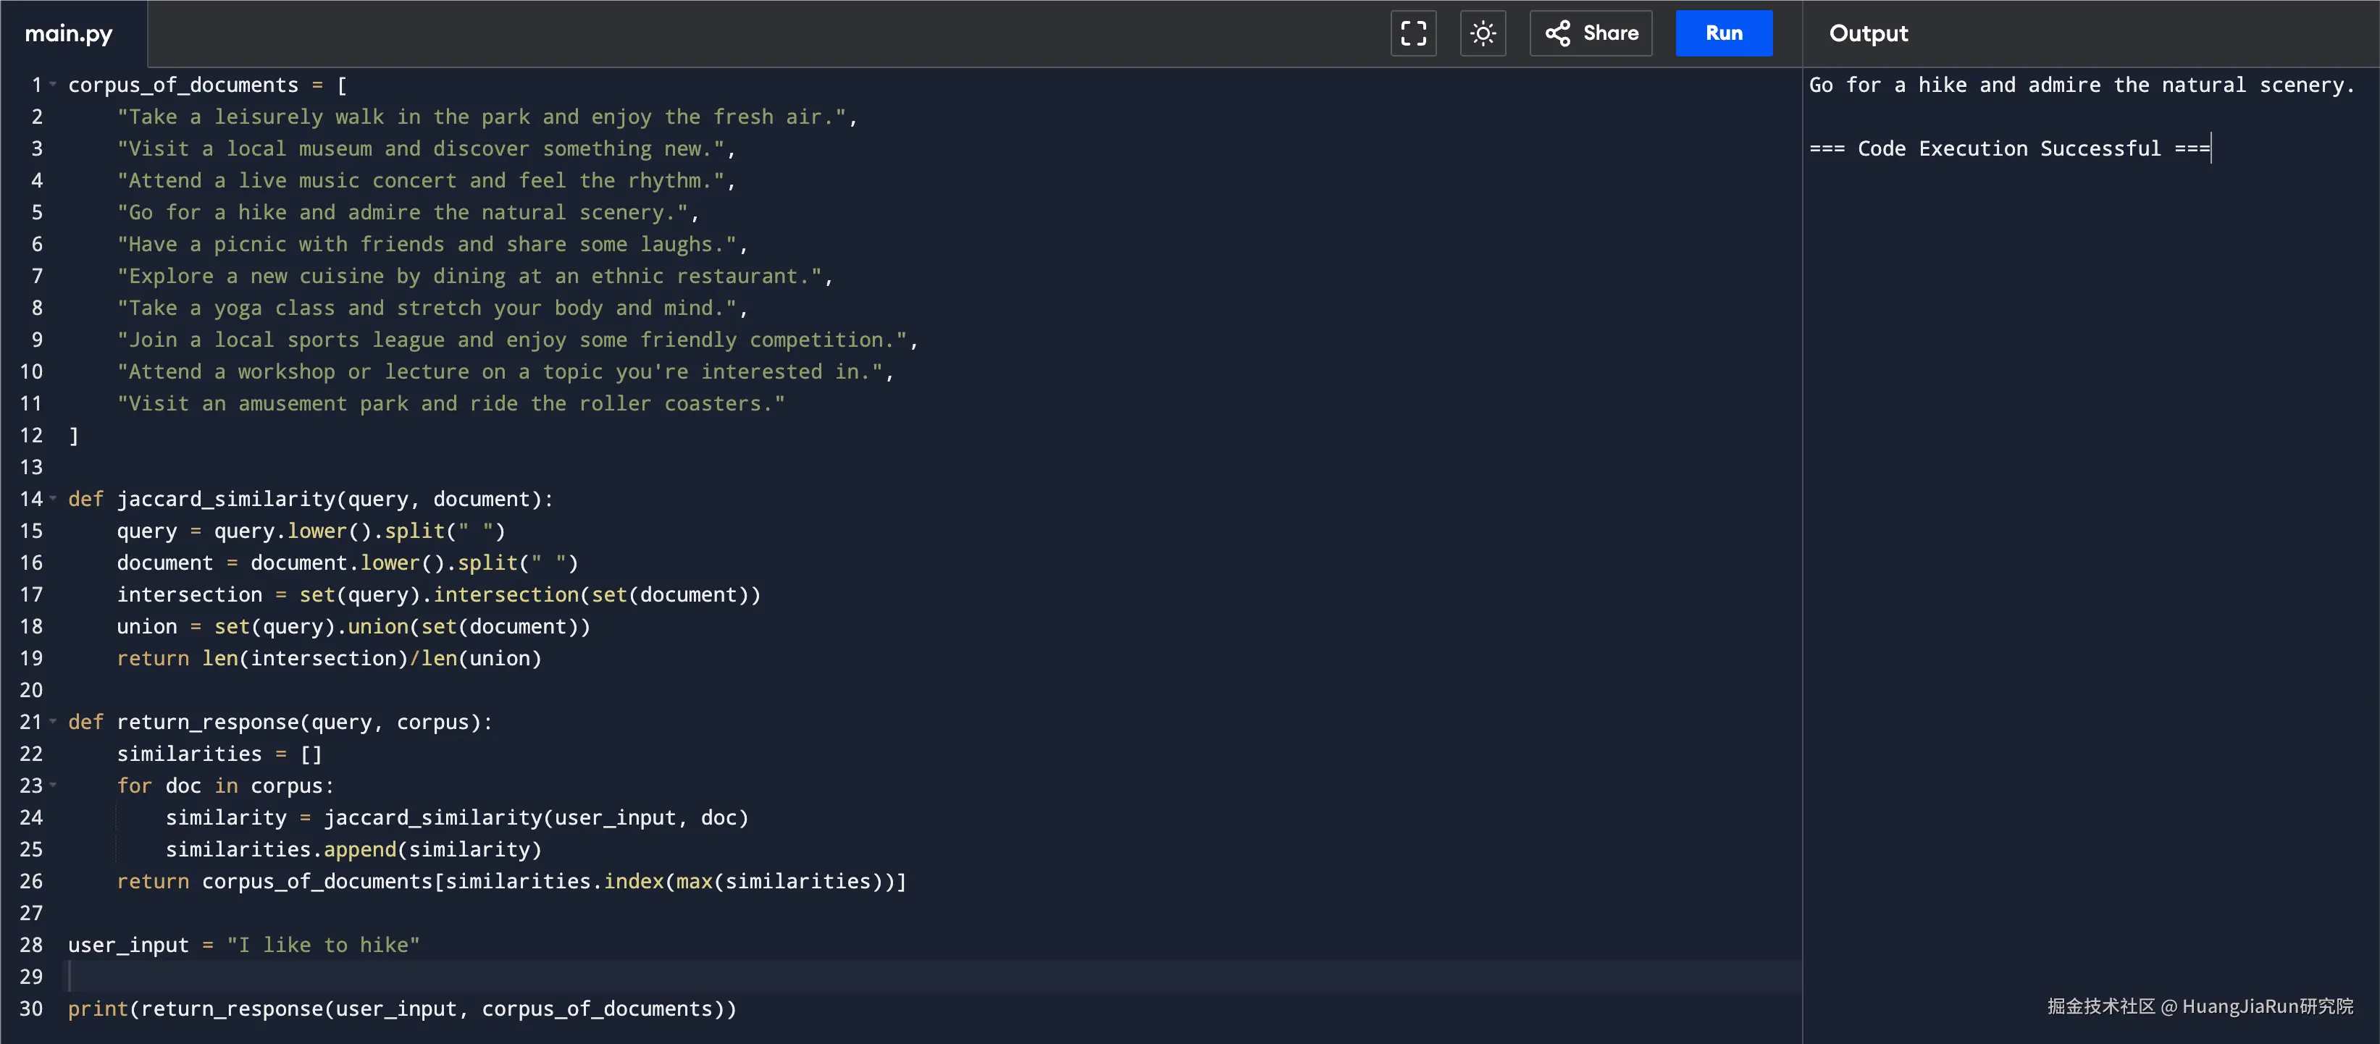Toggle the light/dark theme sun icon

click(x=1482, y=33)
